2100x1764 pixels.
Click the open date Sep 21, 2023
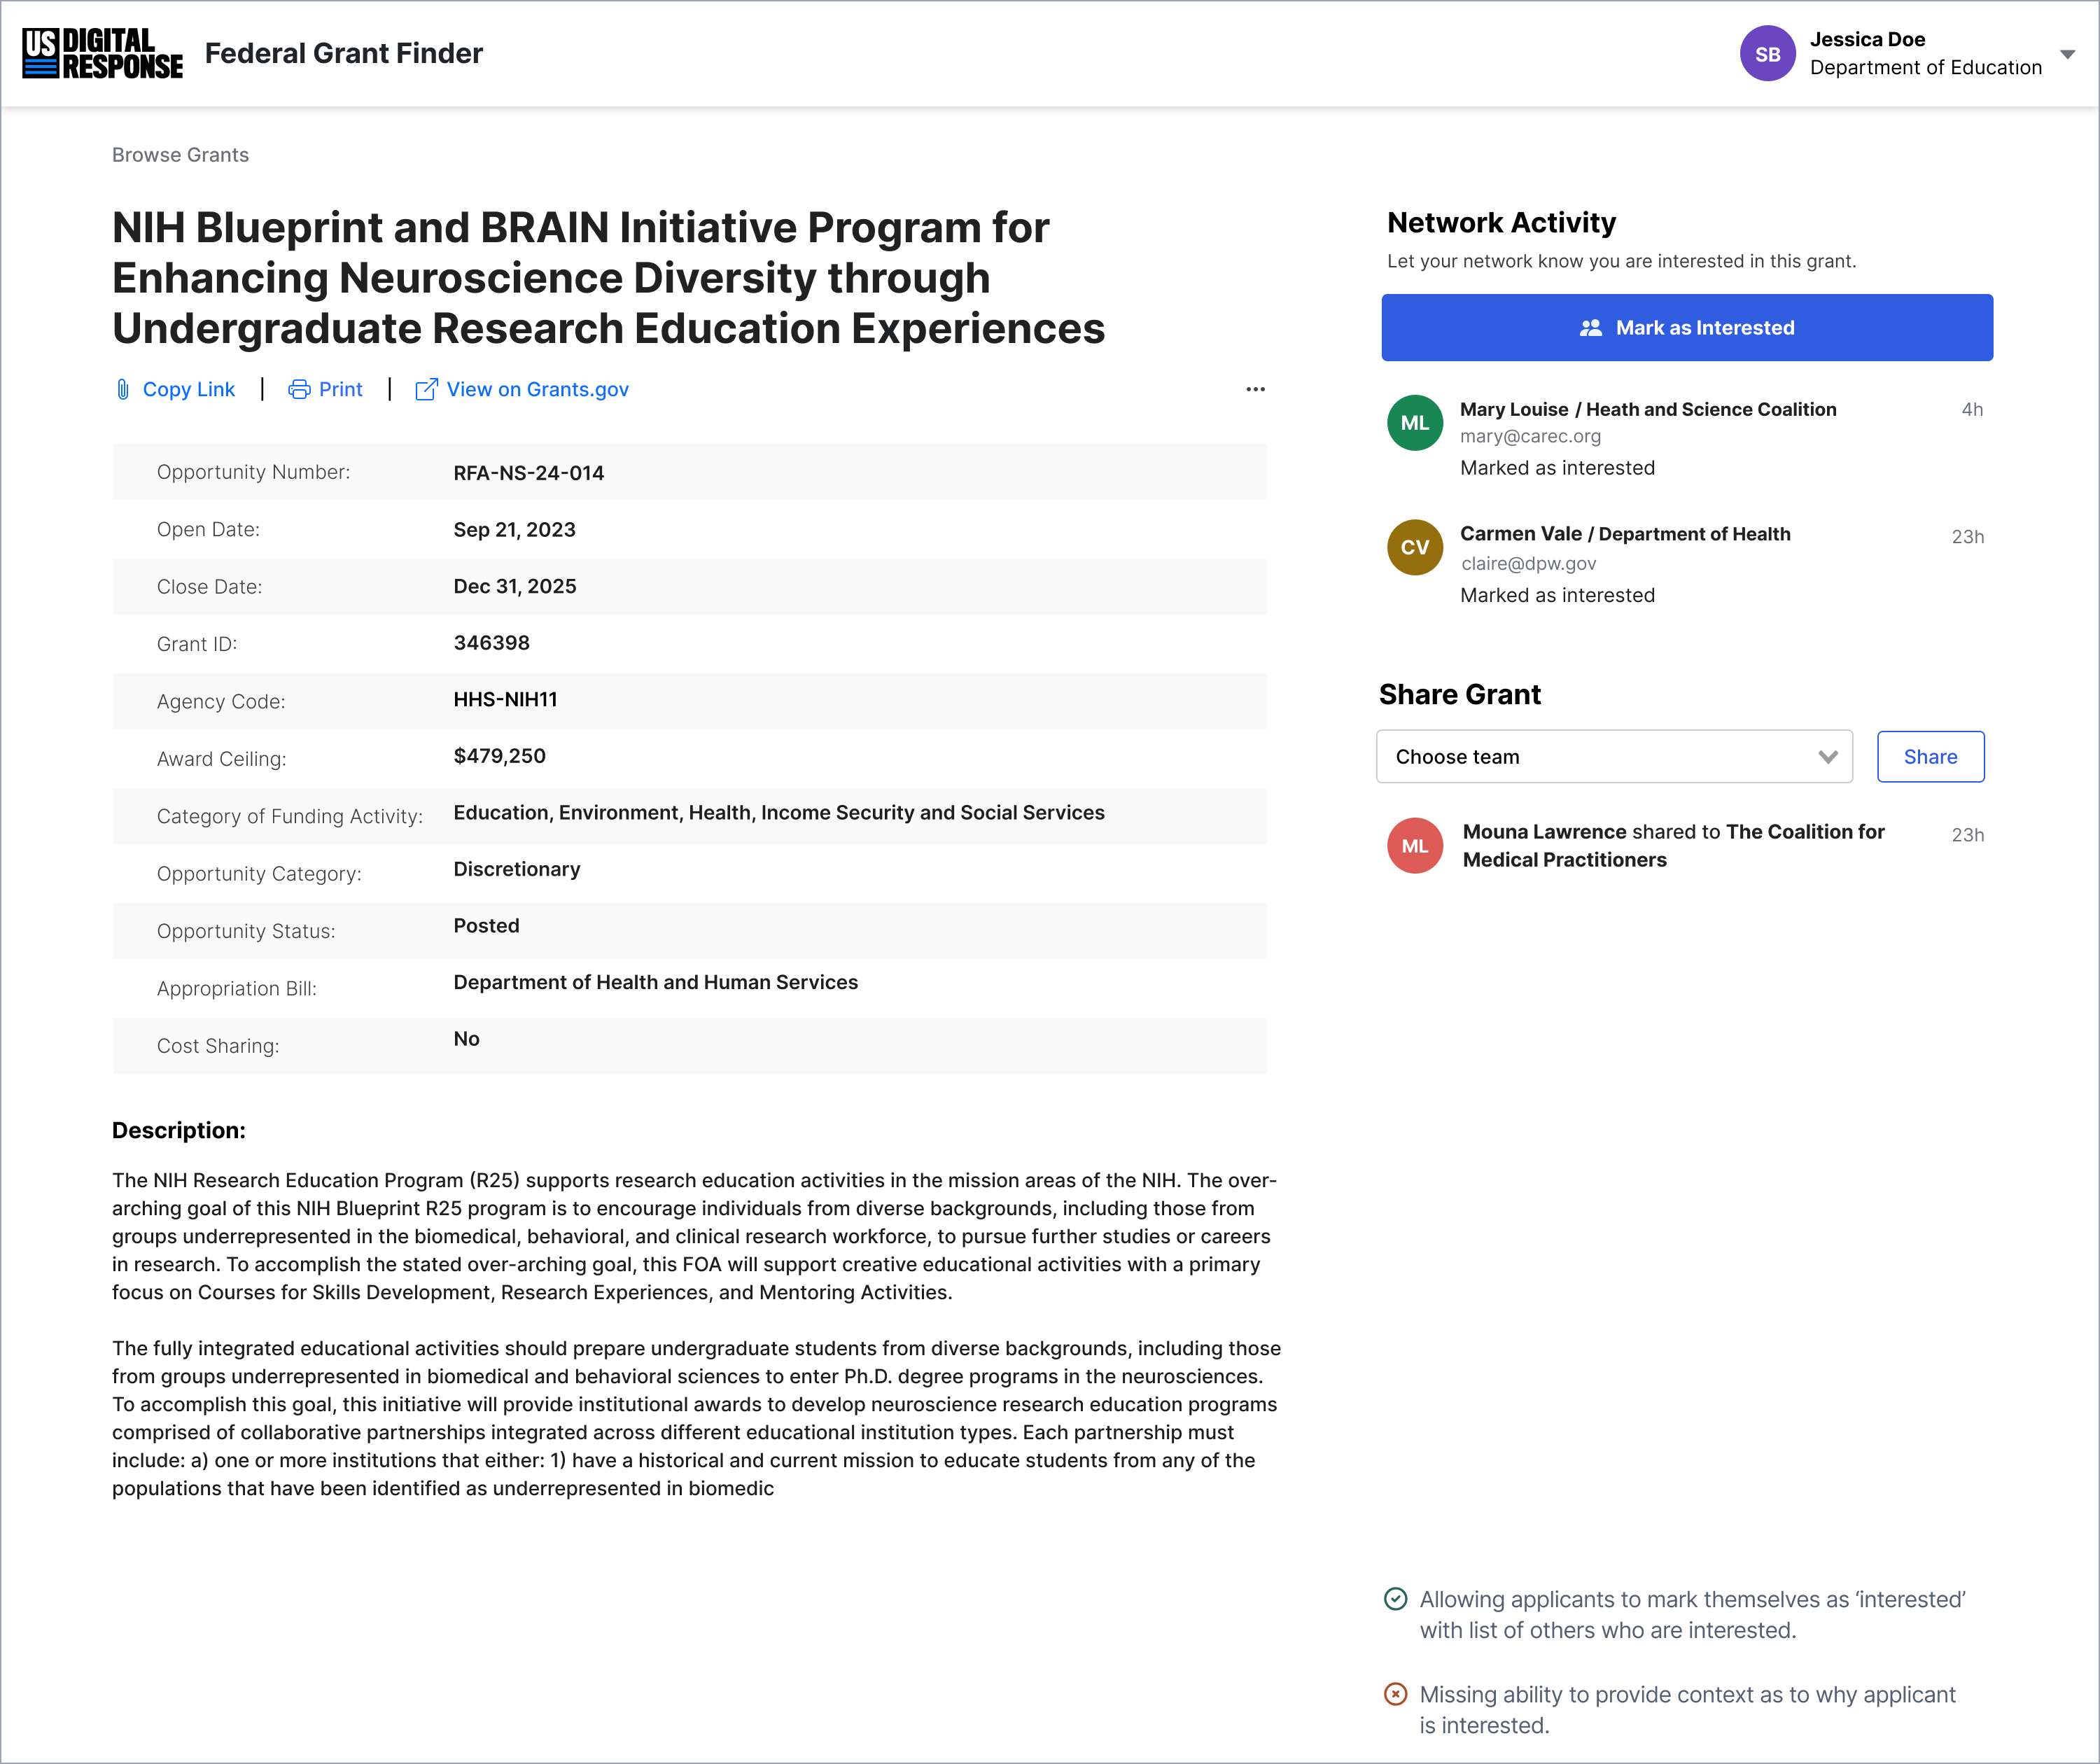515,529
